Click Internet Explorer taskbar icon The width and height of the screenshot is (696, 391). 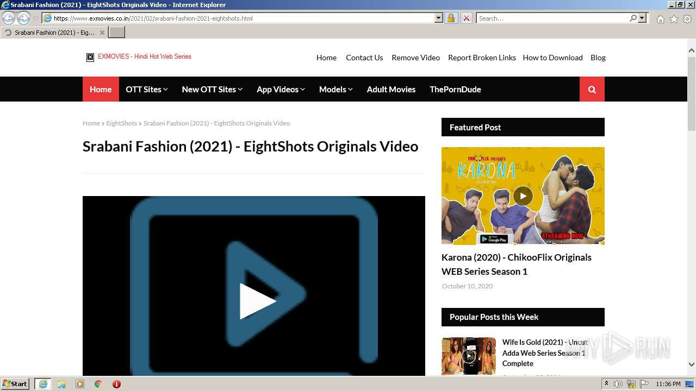point(43,384)
